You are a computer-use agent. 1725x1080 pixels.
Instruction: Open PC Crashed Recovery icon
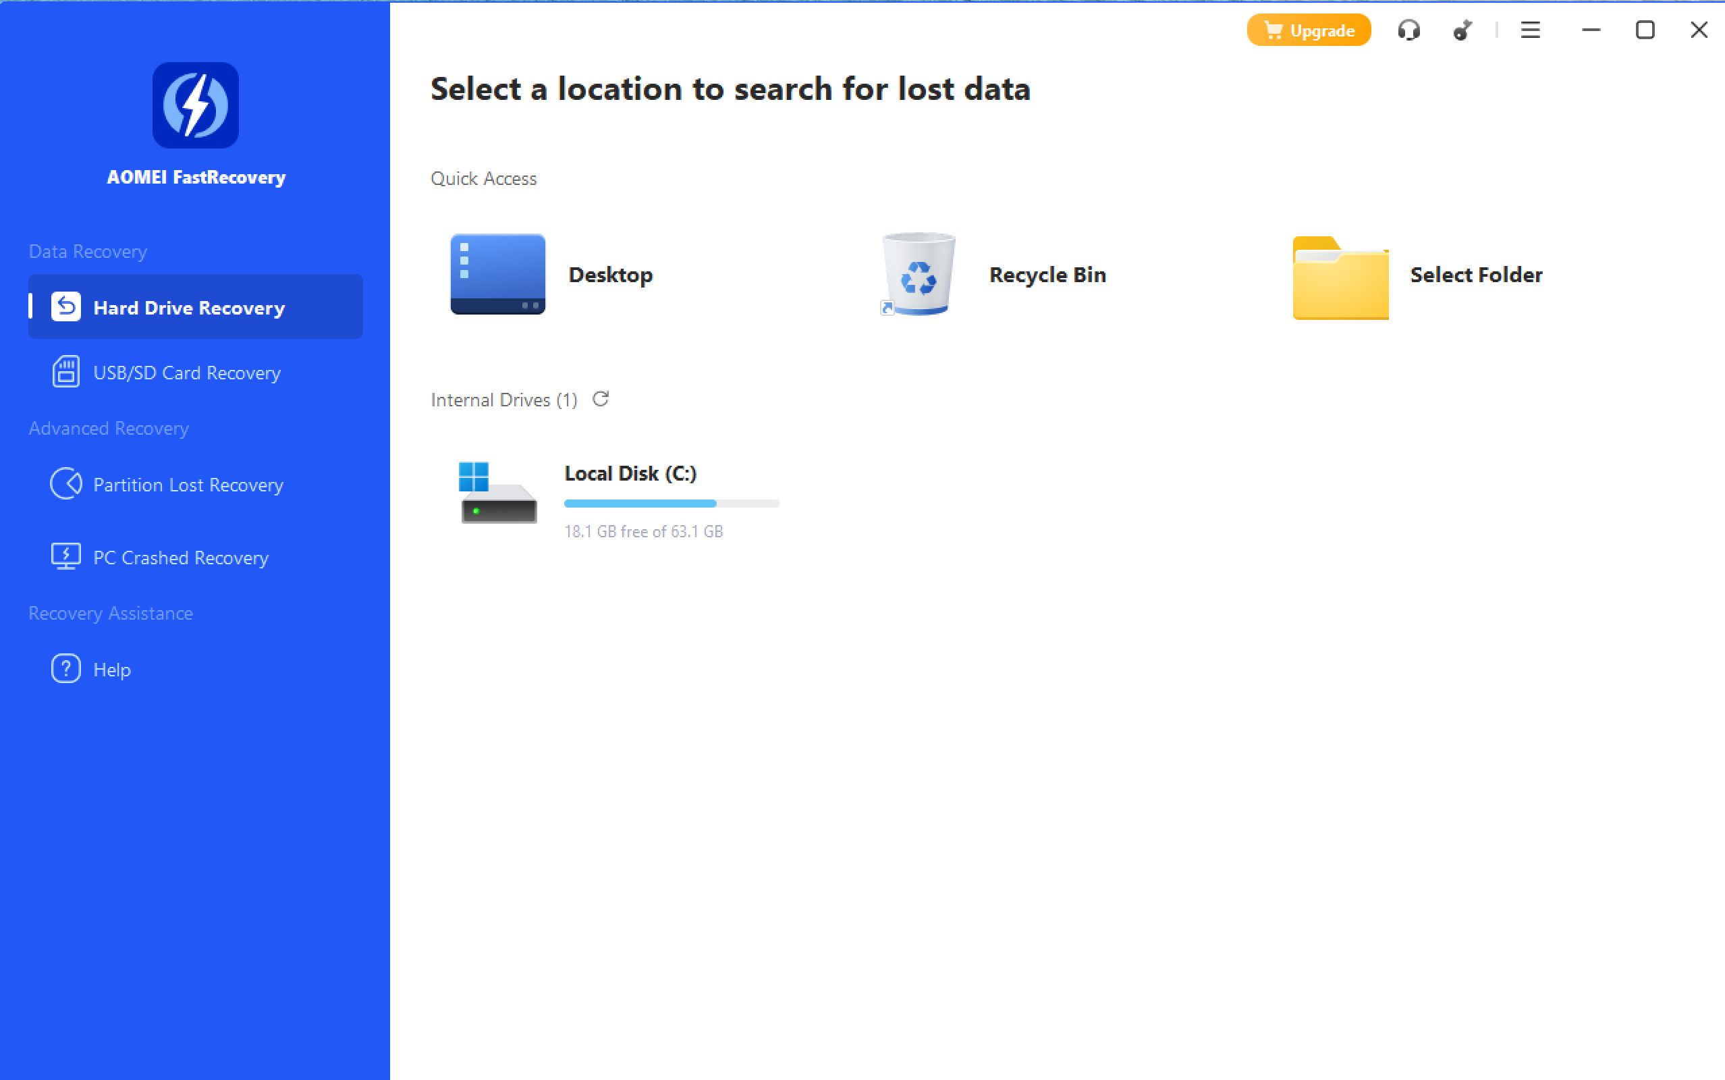point(65,556)
